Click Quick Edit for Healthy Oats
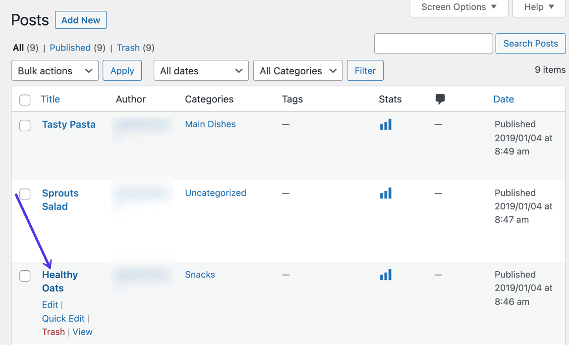 tap(63, 318)
